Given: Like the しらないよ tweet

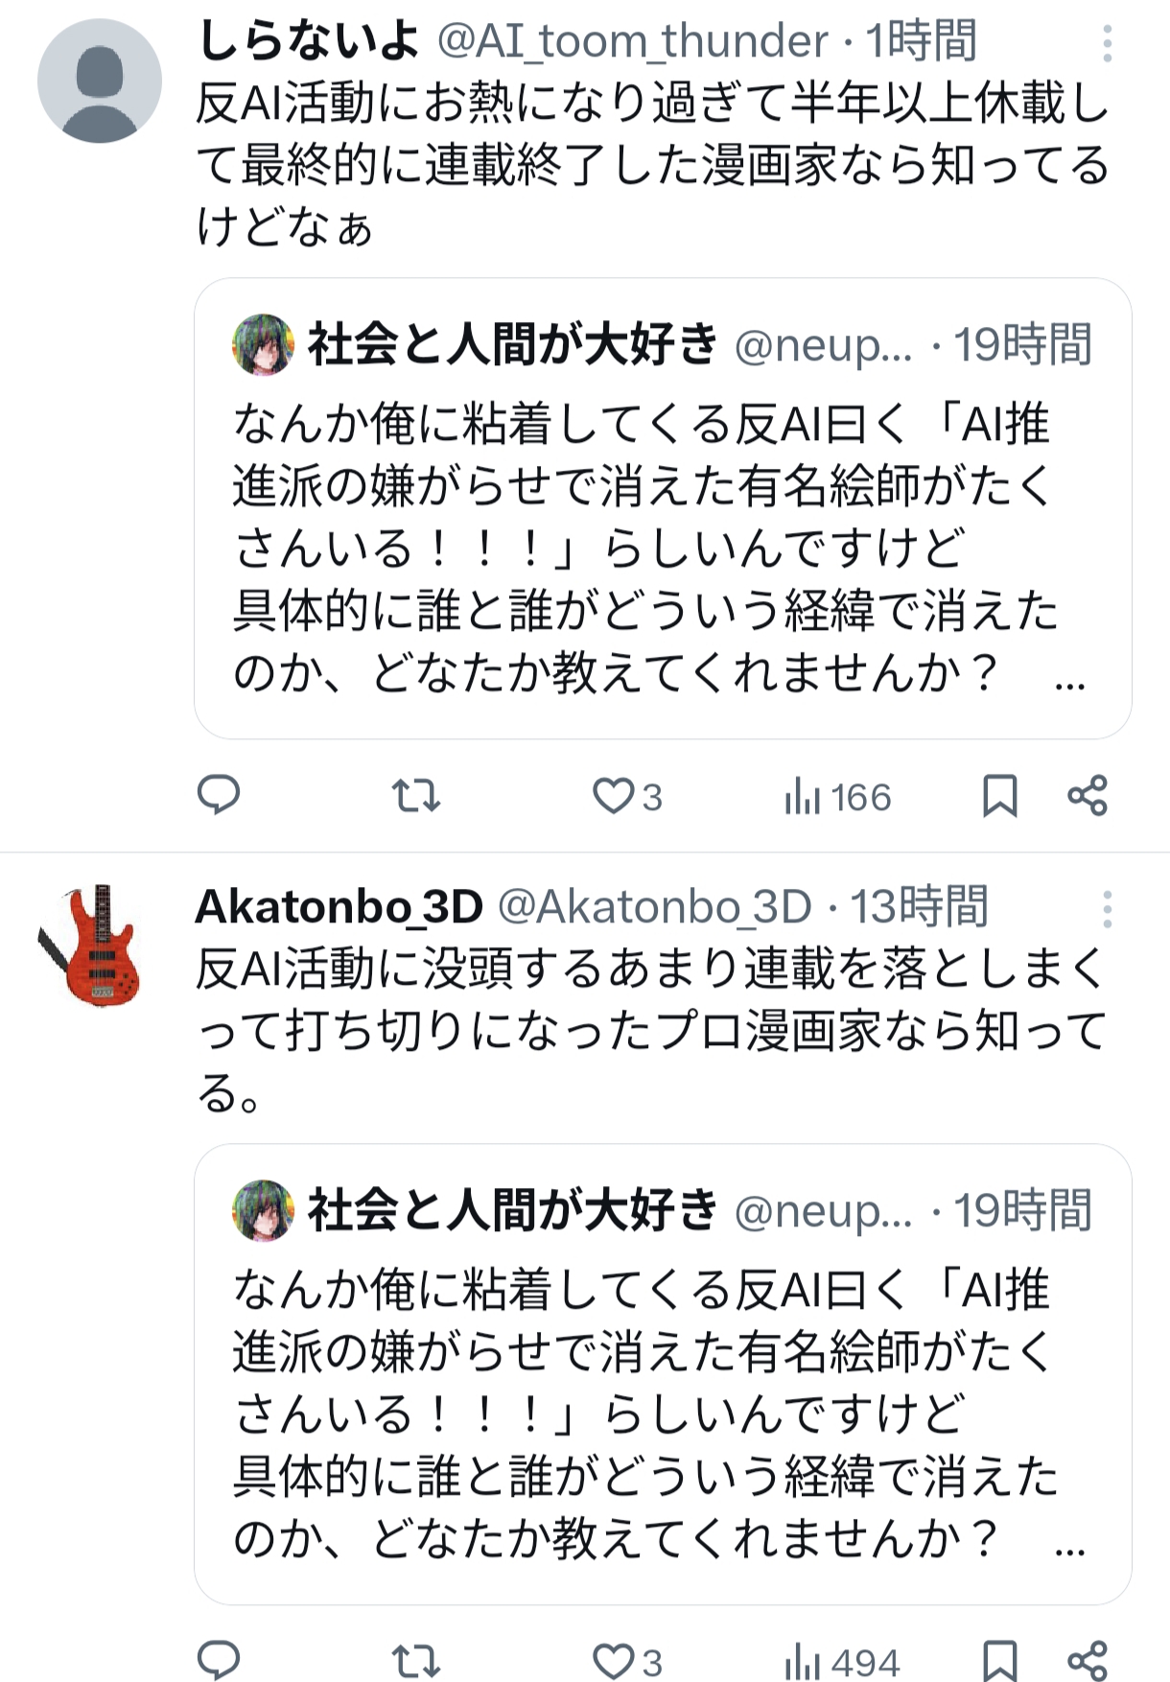Looking at the screenshot, I should 614,796.
